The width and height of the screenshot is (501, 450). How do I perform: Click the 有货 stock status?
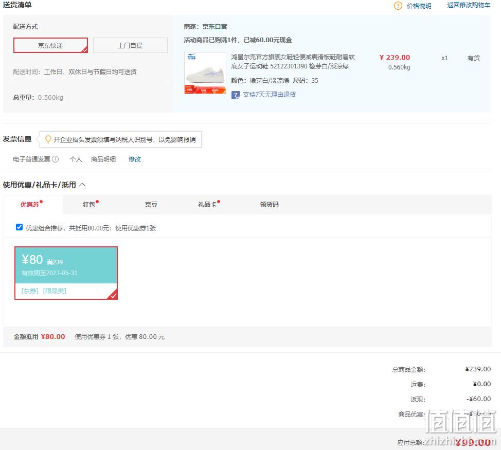click(473, 58)
